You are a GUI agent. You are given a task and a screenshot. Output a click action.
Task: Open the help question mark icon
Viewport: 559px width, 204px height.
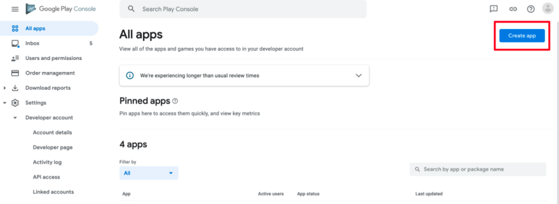[531, 9]
